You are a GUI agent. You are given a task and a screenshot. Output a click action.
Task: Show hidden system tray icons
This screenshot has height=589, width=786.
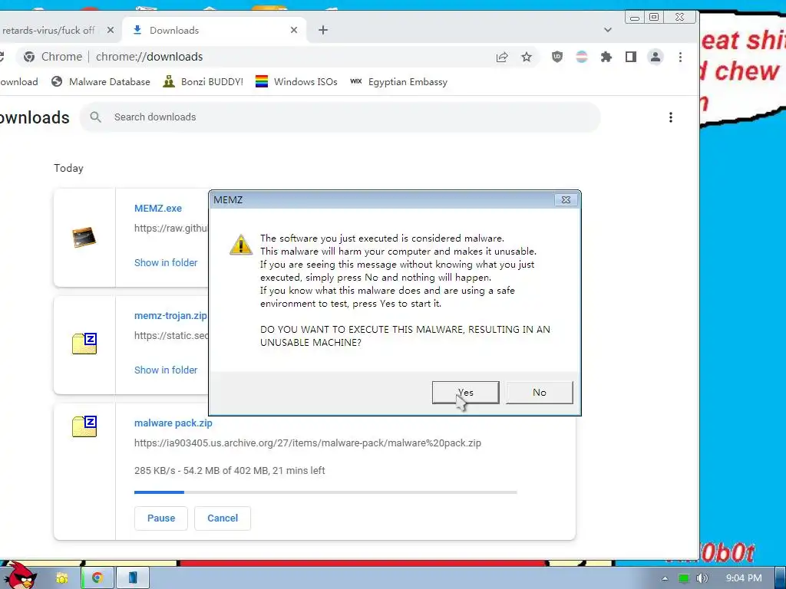pyautogui.click(x=665, y=578)
